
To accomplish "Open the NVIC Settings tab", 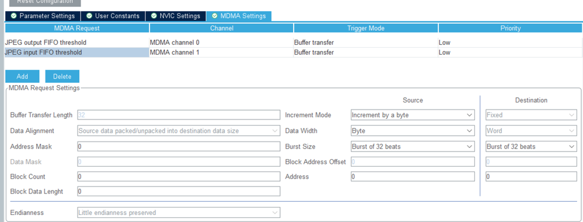I will tap(175, 16).
